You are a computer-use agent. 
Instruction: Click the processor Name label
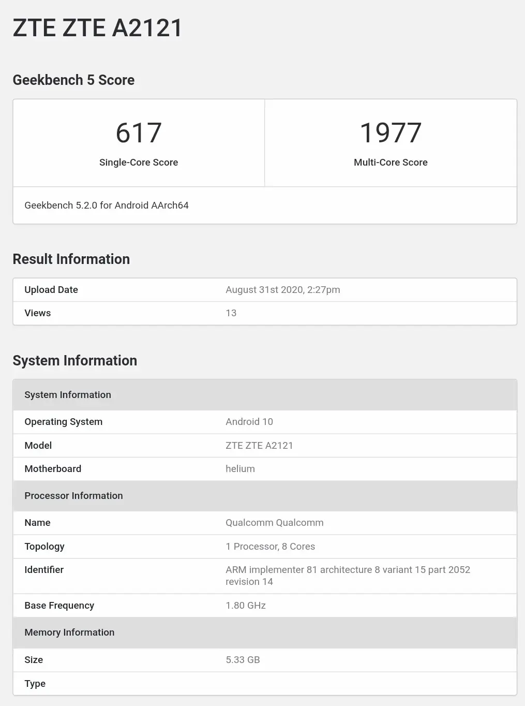37,523
